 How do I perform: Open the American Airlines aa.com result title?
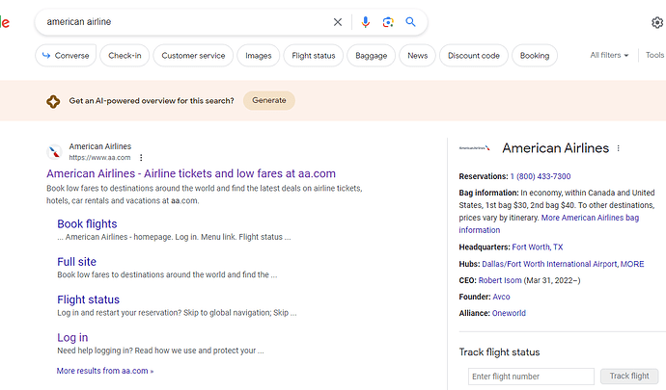tap(191, 173)
